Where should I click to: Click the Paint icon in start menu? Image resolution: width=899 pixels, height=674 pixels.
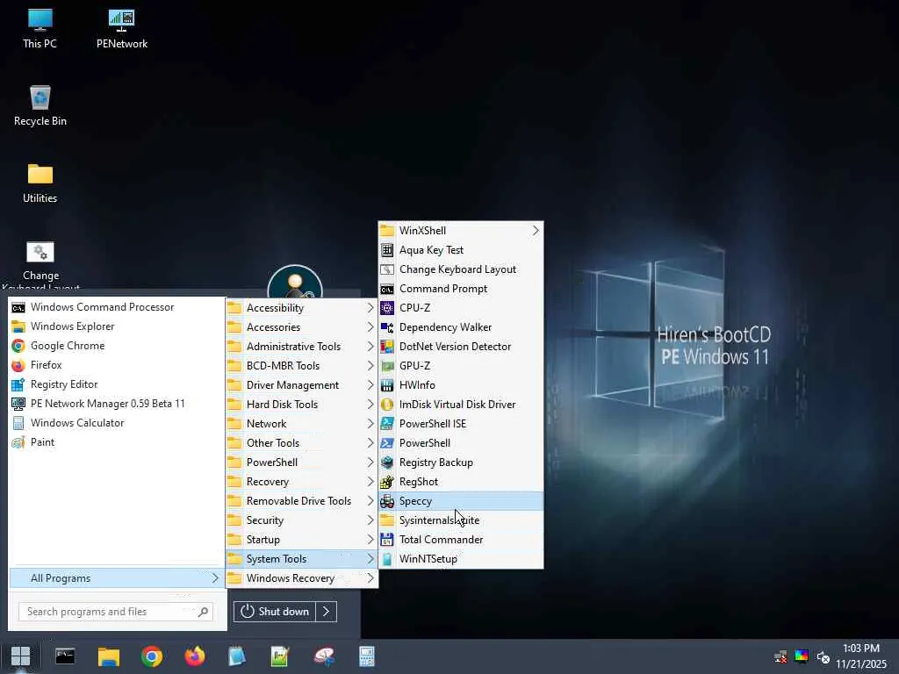pos(18,442)
